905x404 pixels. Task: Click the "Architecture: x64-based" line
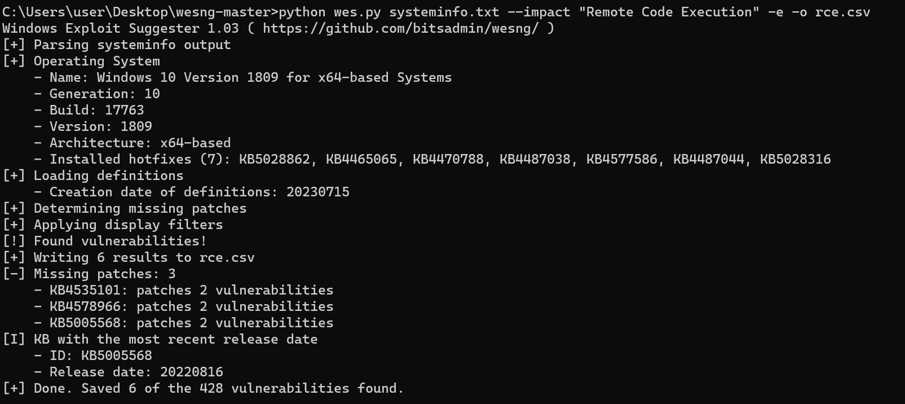pyautogui.click(x=140, y=143)
